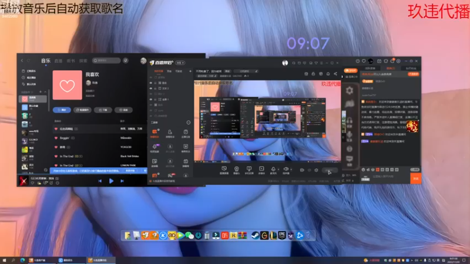Open the dropdown pill beside 直播伴侣 logo
The image size is (470, 264).
180,63
